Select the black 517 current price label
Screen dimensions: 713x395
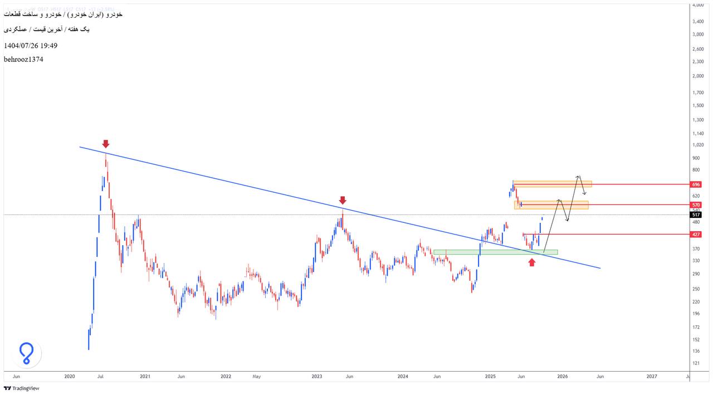pos(696,215)
